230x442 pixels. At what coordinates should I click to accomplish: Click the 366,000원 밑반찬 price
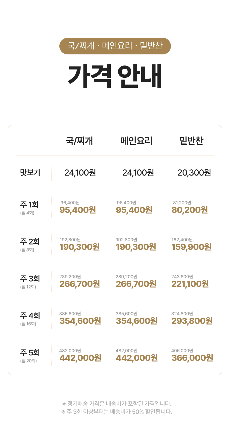(192, 358)
